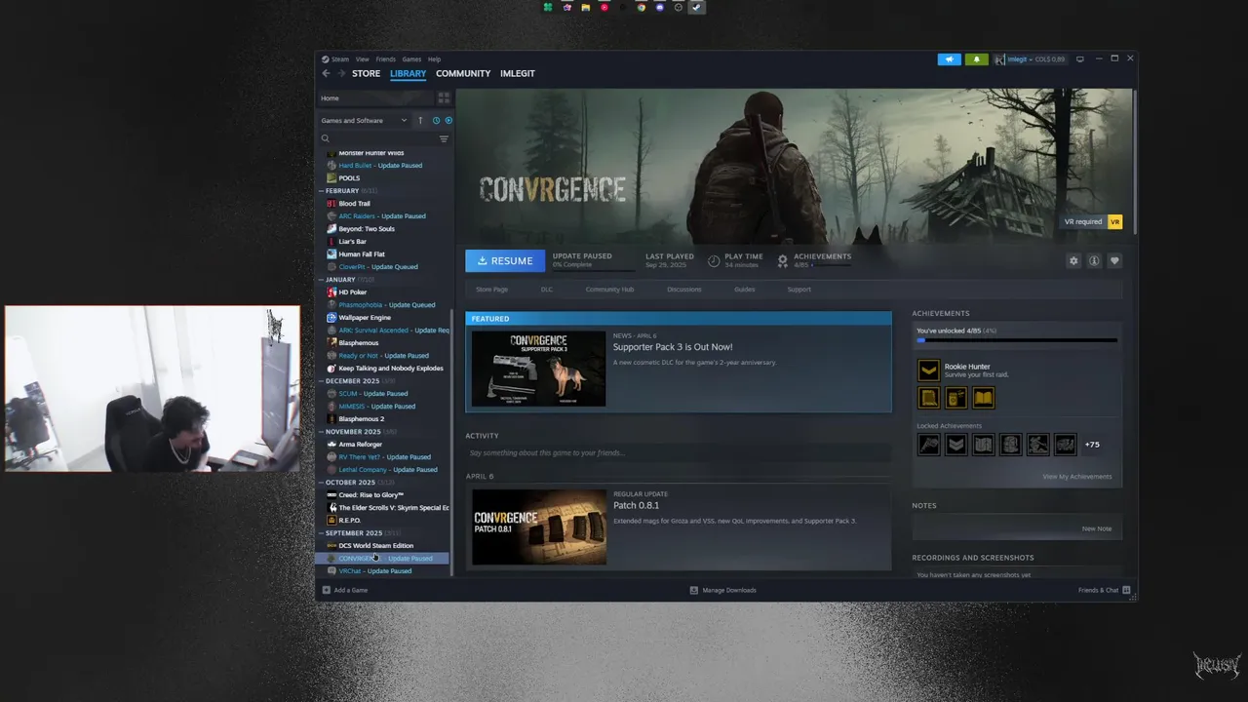Open the Games and Software dropdown
Viewport: 1248px width, 702px height.
pyautogui.click(x=364, y=120)
